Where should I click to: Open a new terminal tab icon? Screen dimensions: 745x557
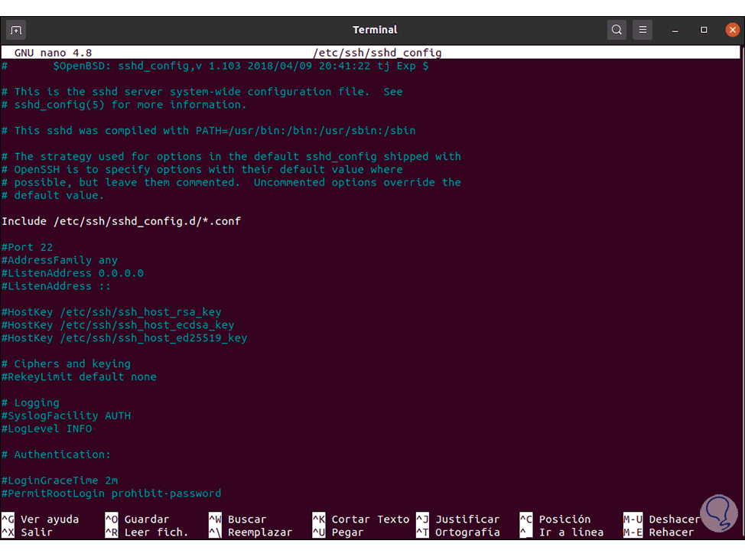click(x=15, y=30)
